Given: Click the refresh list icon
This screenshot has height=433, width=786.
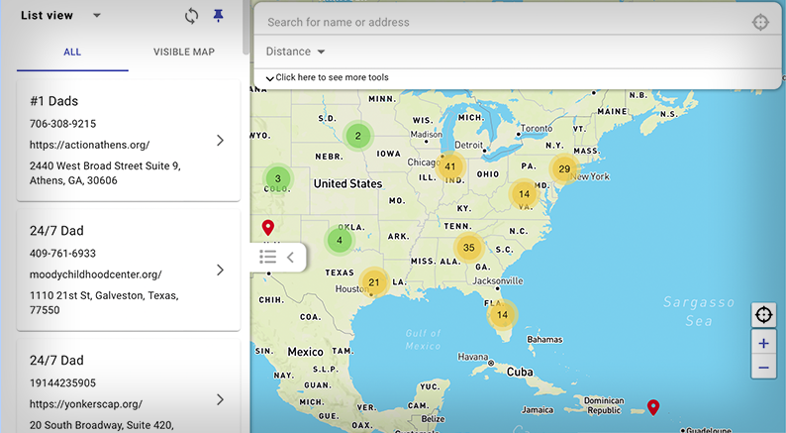Looking at the screenshot, I should (x=192, y=16).
